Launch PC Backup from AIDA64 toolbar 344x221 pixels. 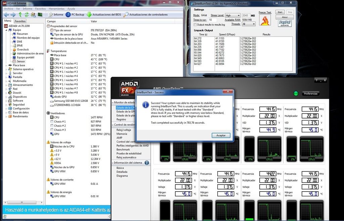coord(75,15)
